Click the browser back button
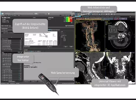The image size is (136, 100). 1,14
